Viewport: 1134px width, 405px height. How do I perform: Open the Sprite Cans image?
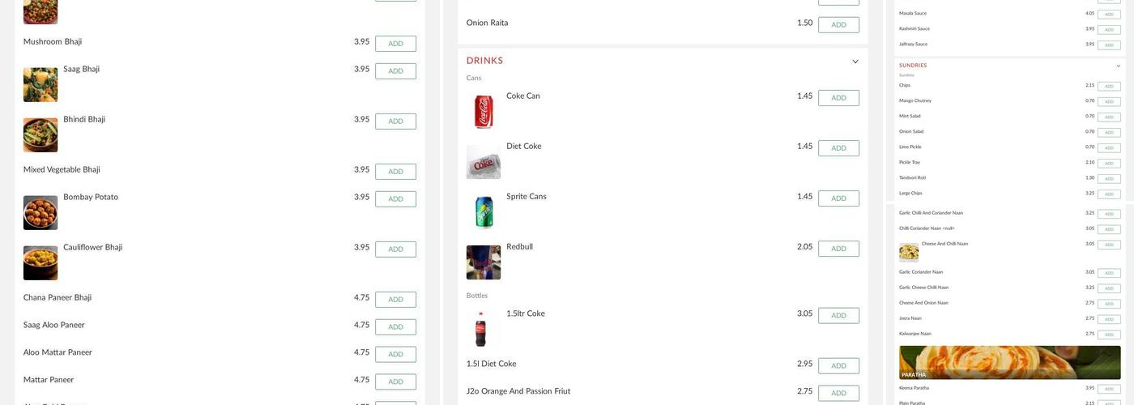(484, 212)
